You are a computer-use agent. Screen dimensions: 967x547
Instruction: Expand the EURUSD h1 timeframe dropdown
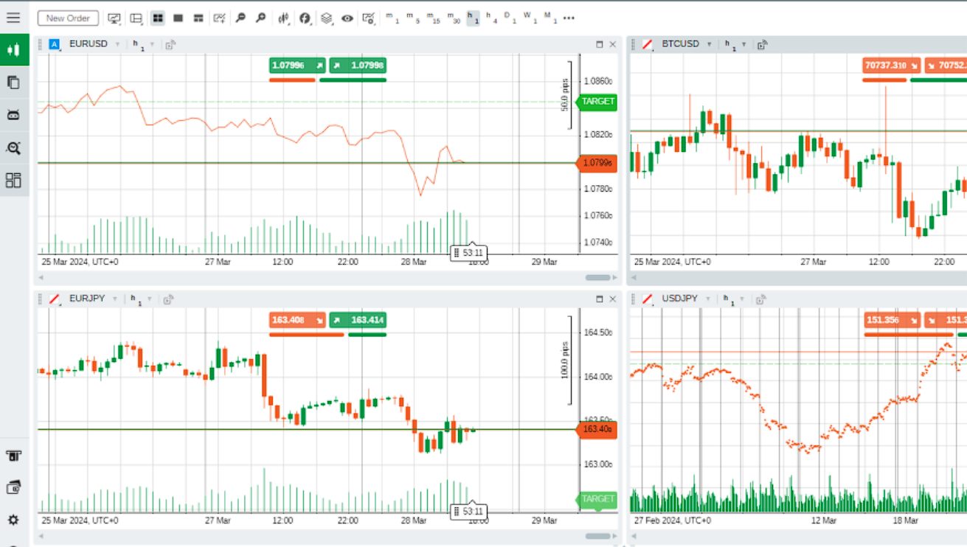(x=153, y=44)
